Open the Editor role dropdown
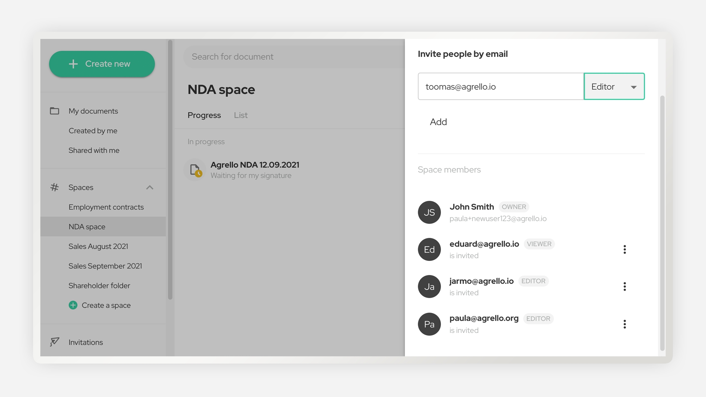706x397 pixels. click(x=614, y=86)
